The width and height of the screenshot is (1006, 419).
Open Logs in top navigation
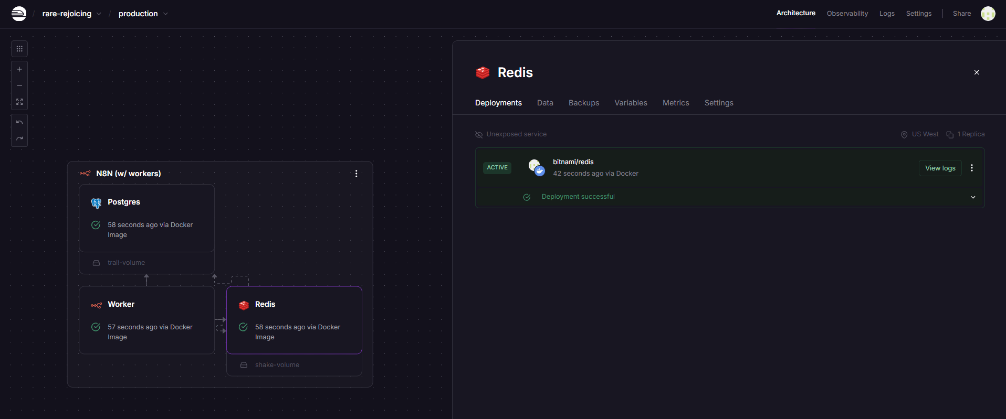tap(887, 14)
